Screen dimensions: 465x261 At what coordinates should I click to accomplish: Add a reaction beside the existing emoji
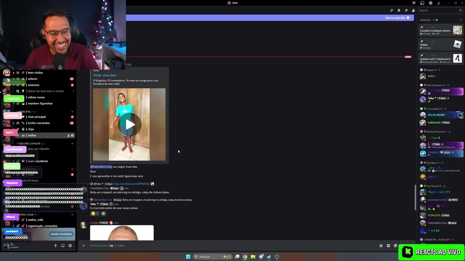[103, 214]
